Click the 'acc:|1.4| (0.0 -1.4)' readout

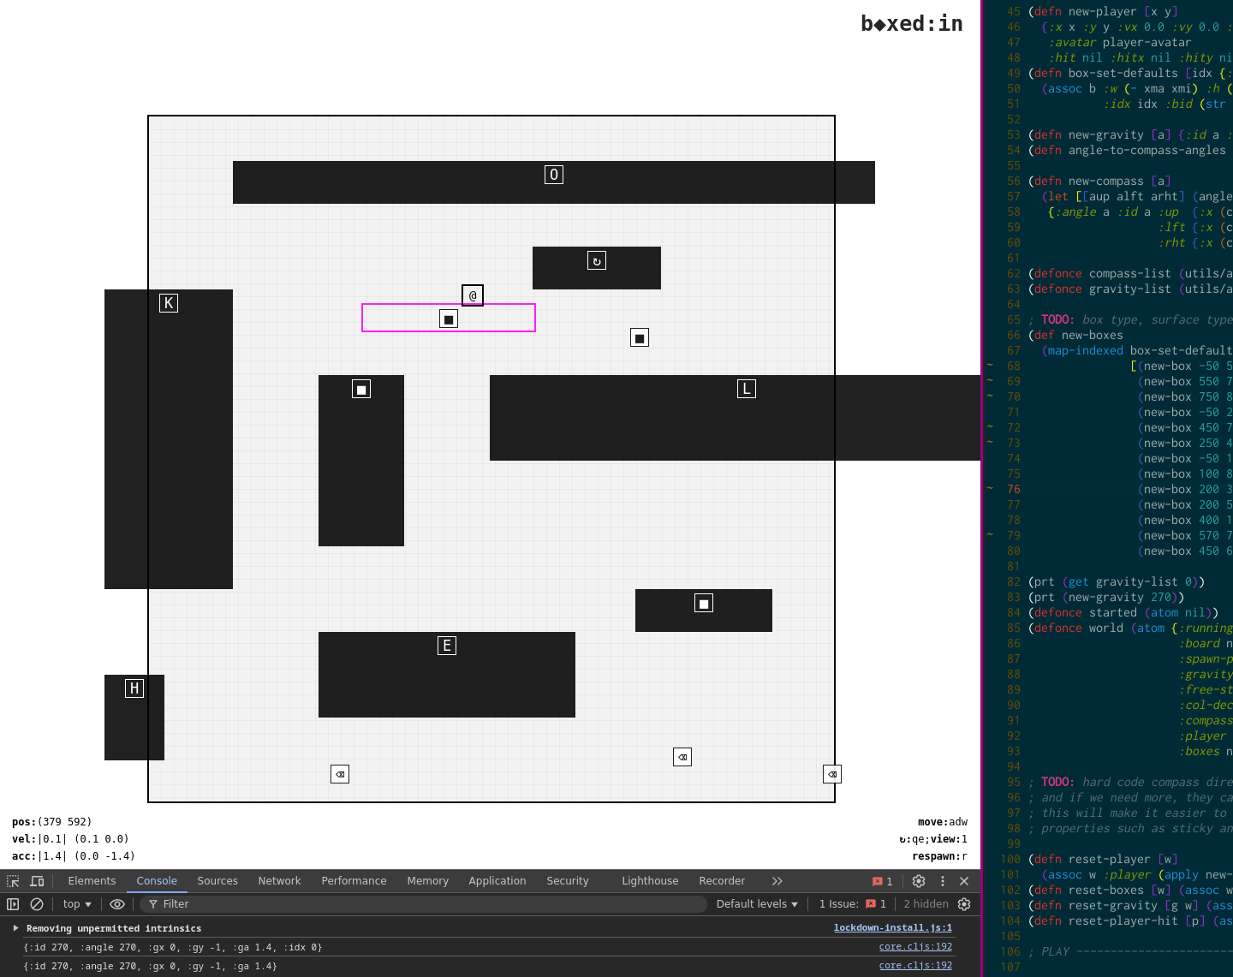click(74, 856)
